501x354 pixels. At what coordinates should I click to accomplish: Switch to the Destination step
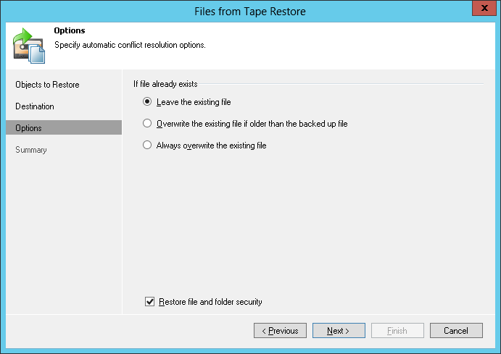[x=35, y=106]
